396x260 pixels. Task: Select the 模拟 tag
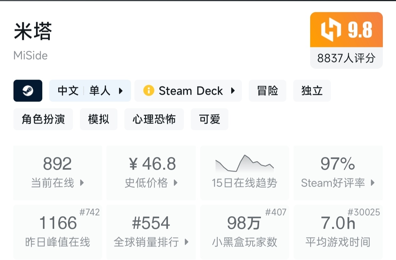pyautogui.click(x=98, y=119)
